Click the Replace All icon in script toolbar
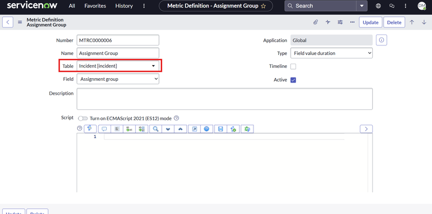The width and height of the screenshot is (432, 214). click(142, 129)
